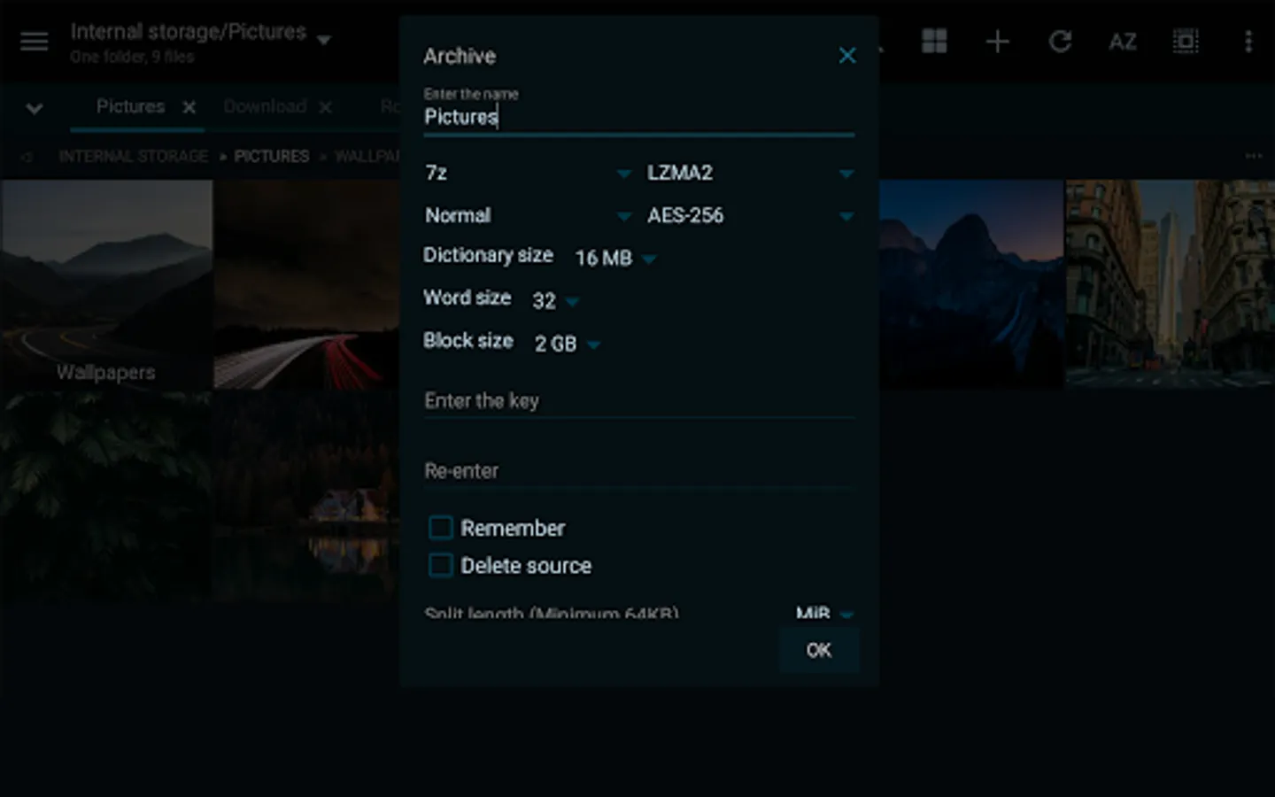Go to INTERNAL STORAGE in breadcrumb

pos(133,156)
